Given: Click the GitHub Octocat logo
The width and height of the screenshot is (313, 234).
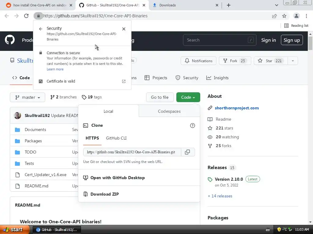Looking at the screenshot, I should (x=10, y=40).
